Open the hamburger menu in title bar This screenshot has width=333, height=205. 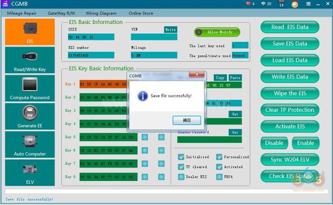309,4
